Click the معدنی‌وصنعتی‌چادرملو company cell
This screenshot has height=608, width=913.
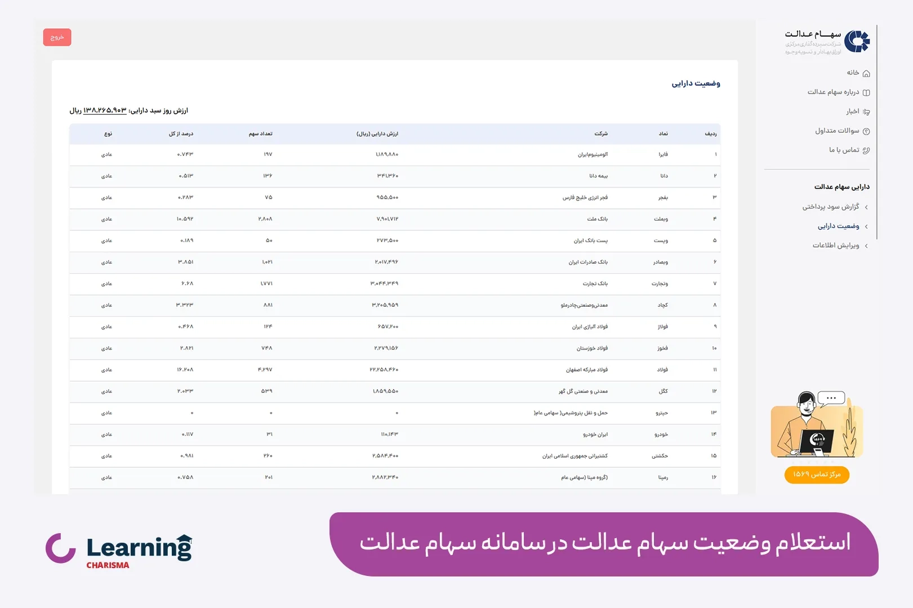pos(584,305)
